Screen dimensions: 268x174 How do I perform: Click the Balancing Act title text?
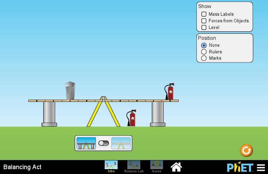22,167
